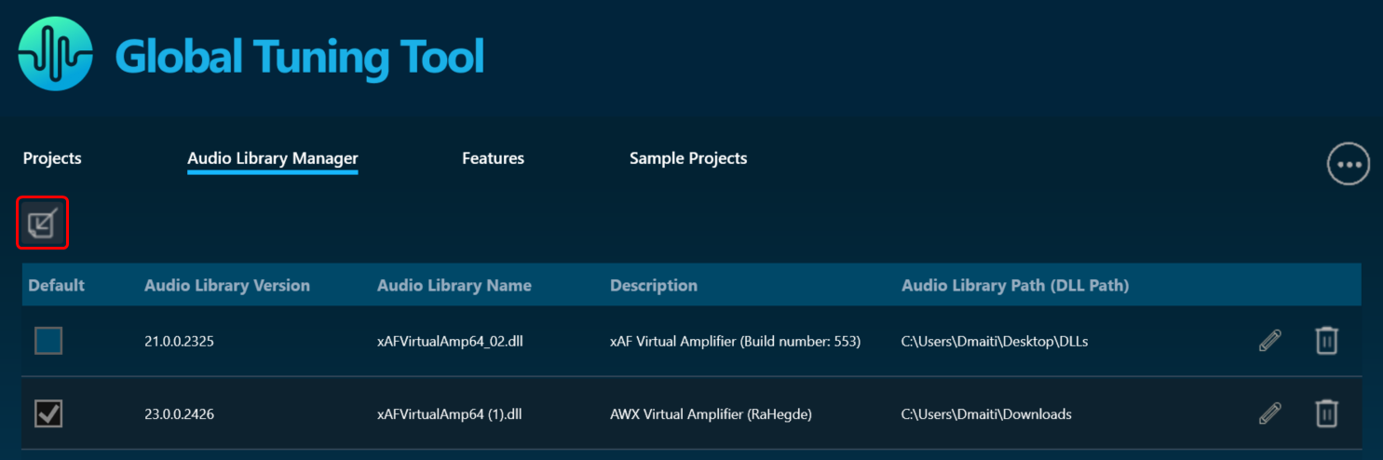Image resolution: width=1383 pixels, height=460 pixels.
Task: Select the xAF Virtual Amplifier (Build number: 553) row
Action: 691,341
